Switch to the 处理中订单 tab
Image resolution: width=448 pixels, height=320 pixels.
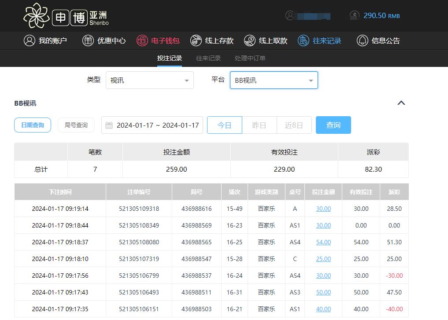250,58
